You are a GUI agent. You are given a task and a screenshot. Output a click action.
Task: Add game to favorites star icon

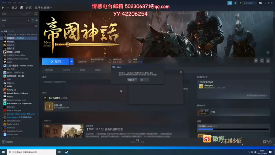(x=268, y=61)
